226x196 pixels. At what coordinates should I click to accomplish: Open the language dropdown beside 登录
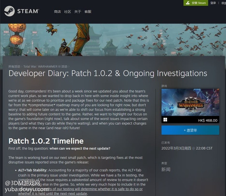[224, 3]
